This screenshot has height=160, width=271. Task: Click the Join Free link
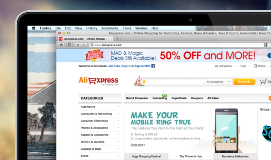tap(114, 66)
